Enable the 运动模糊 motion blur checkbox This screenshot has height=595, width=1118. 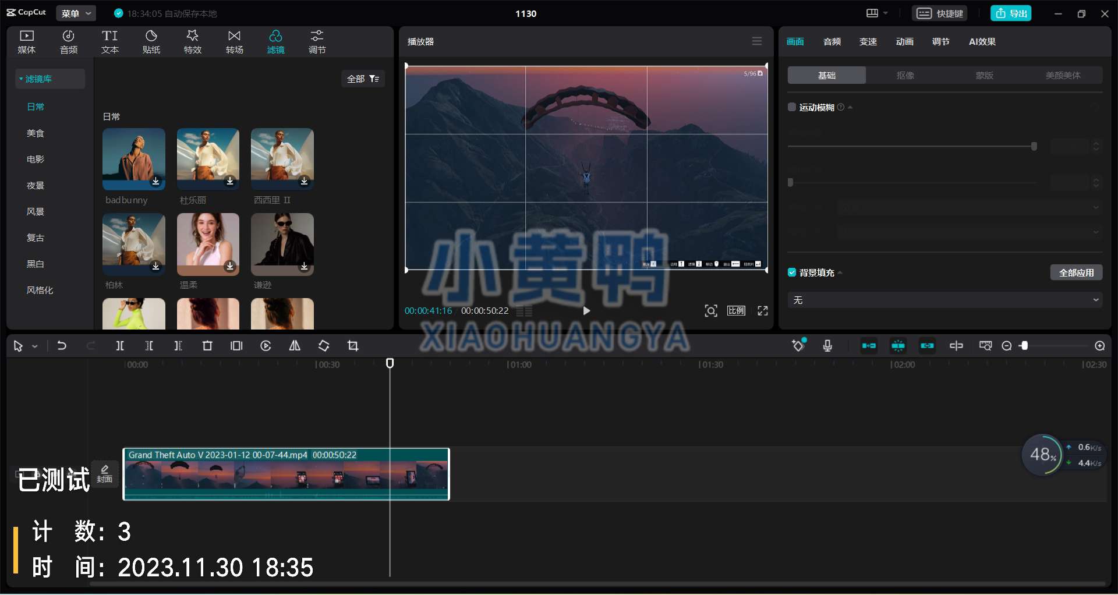[792, 107]
